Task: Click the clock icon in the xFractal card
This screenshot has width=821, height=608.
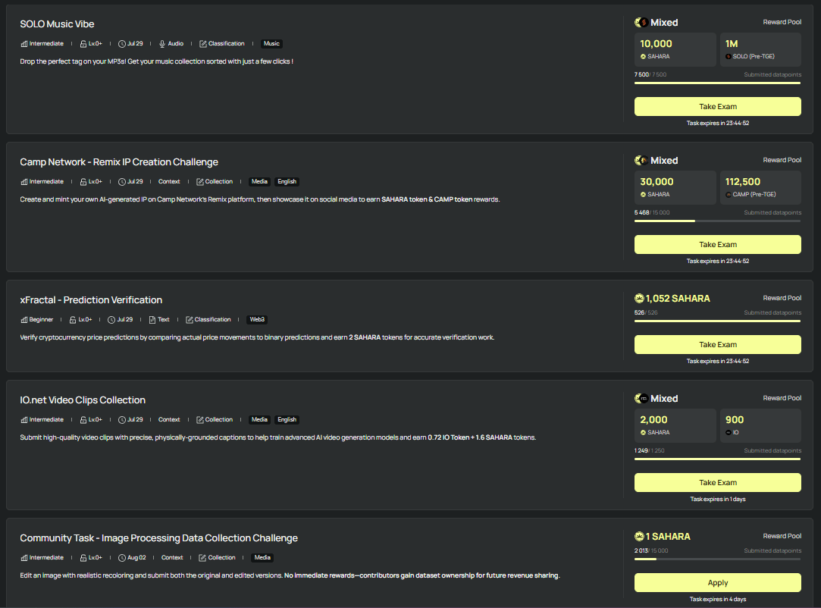Action: pyautogui.click(x=111, y=320)
